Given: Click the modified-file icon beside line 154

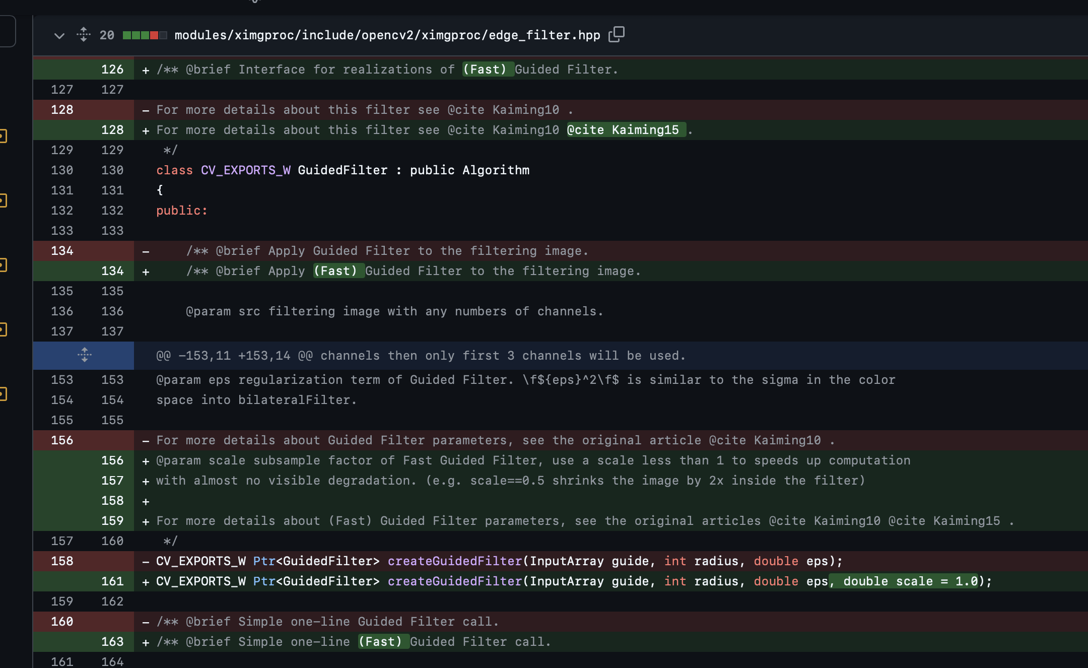Looking at the screenshot, I should (x=3, y=394).
